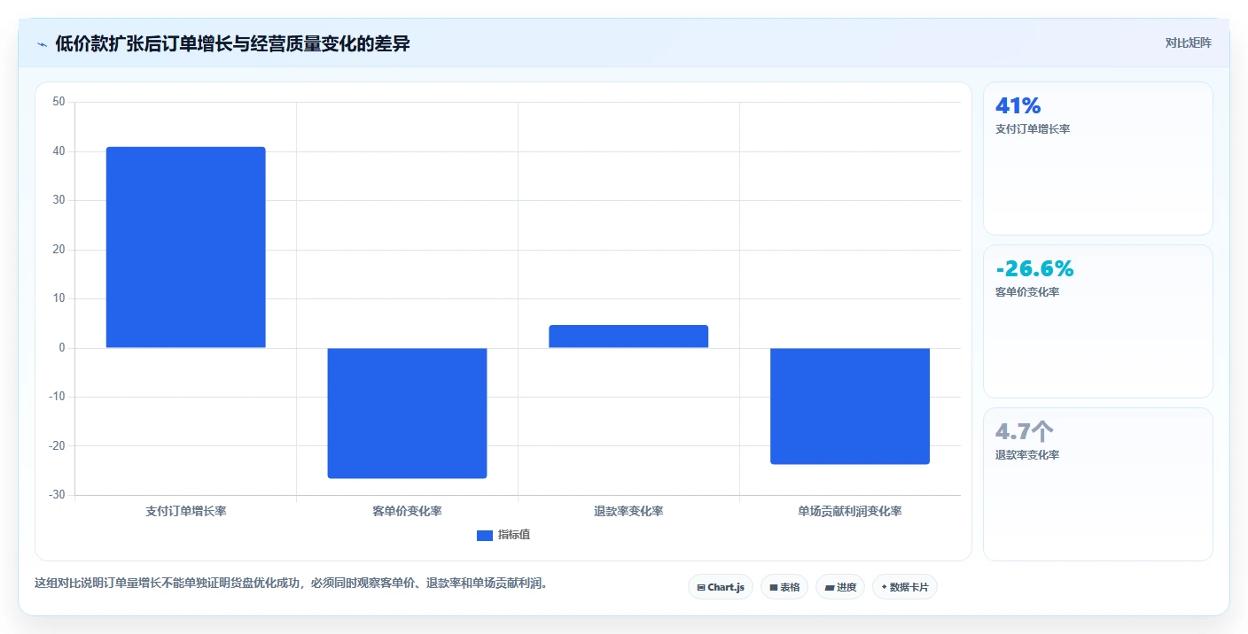Click the footnote text about 货盘优化

290,584
